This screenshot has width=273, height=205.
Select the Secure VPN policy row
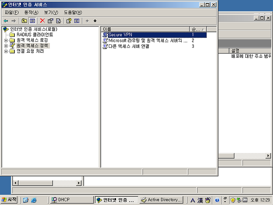pos(154,35)
